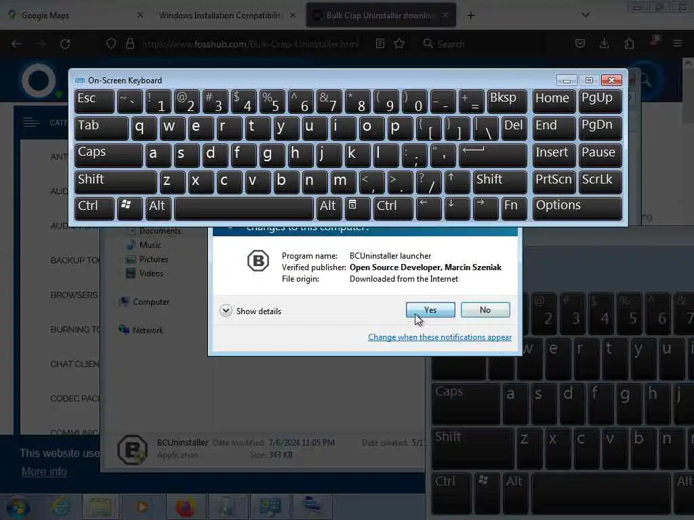Screen dimensions: 694x520
Task: Click the down arrow key on On-Screen Keyboard
Action: click(457, 209)
